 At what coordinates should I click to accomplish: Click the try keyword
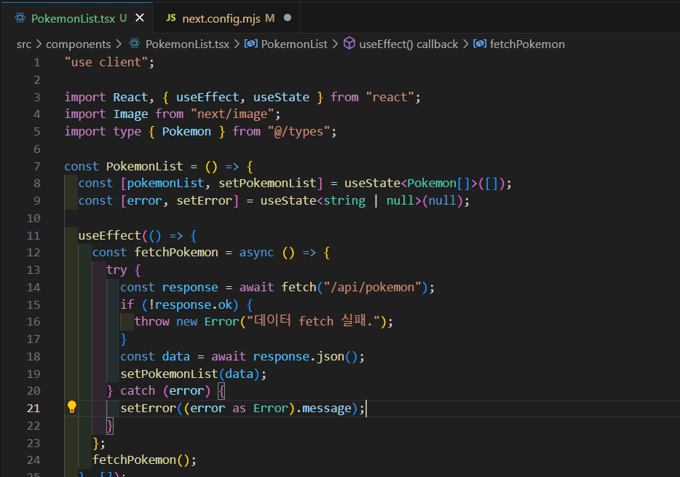tap(116, 270)
